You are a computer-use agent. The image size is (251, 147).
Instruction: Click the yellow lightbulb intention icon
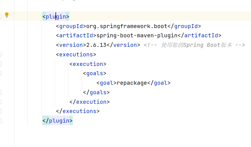tap(7, 15)
